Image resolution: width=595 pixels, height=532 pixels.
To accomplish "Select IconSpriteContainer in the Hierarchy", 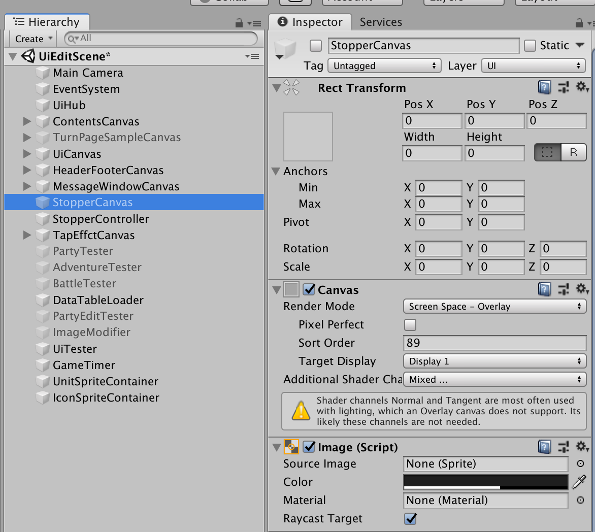I will pos(106,397).
